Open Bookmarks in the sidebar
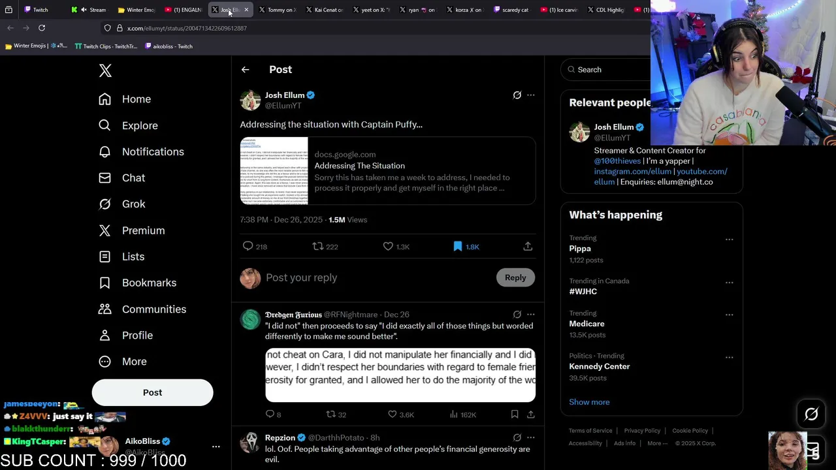This screenshot has width=836, height=470. [x=137, y=283]
